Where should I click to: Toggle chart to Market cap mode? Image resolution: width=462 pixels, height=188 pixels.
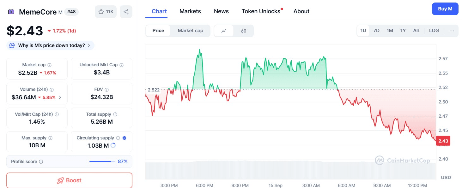point(190,31)
